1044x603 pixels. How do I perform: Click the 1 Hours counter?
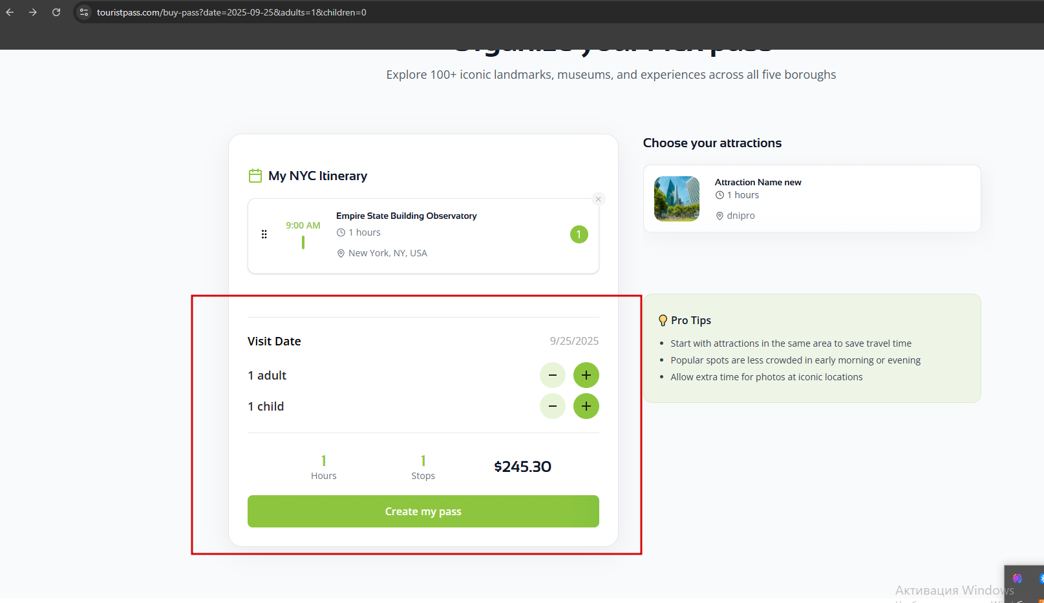(x=324, y=467)
